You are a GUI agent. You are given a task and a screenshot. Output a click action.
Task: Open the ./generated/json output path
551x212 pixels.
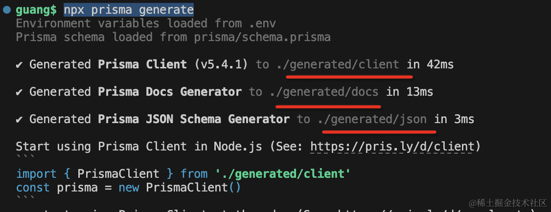(x=372, y=119)
